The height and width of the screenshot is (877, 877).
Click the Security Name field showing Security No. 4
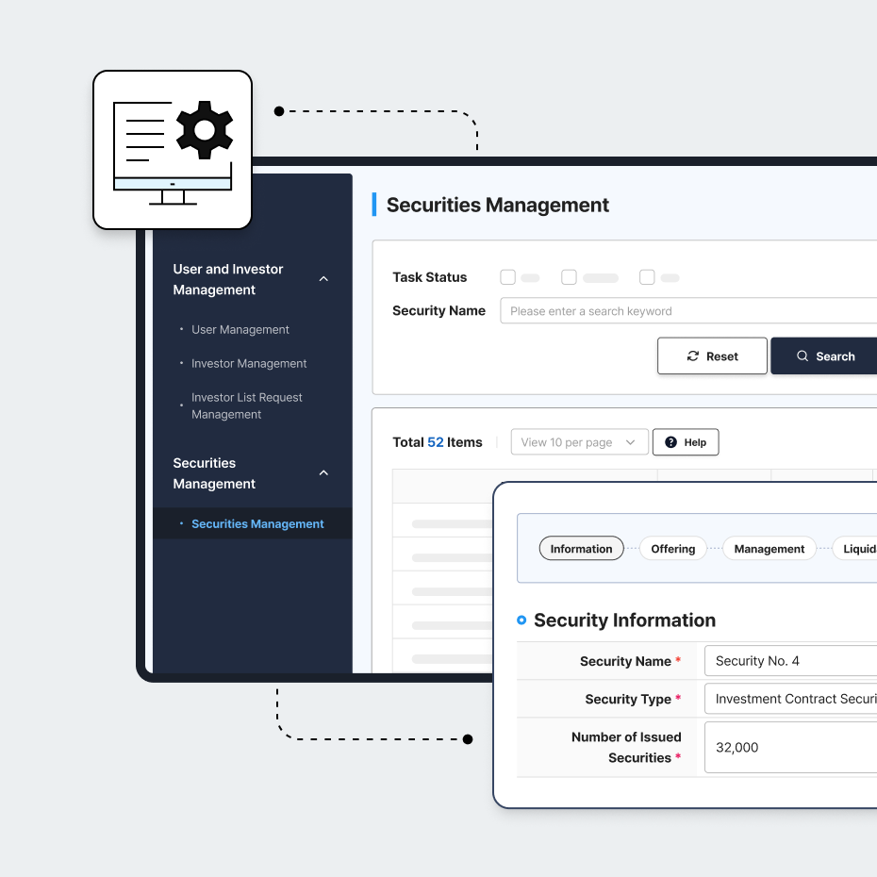(790, 661)
